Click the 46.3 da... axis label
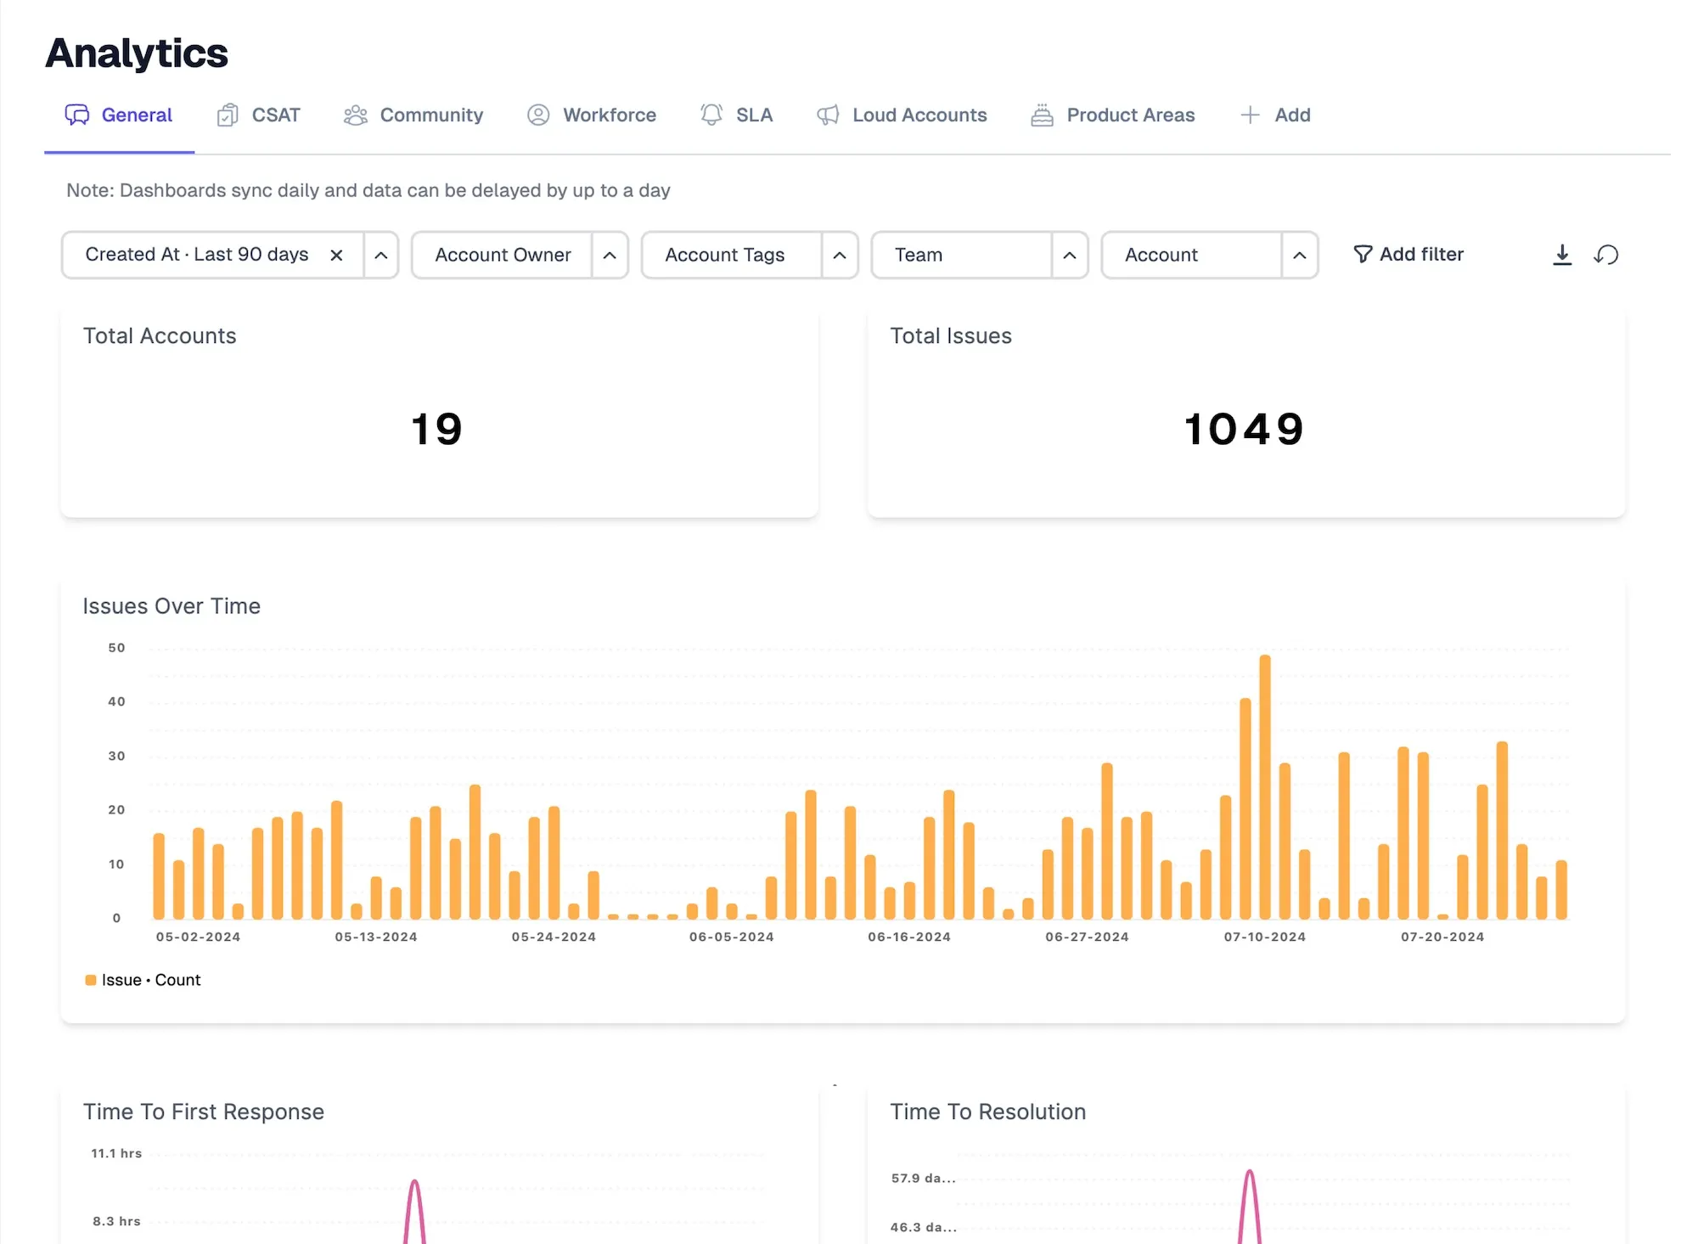The height and width of the screenshot is (1244, 1698). coord(924,1227)
